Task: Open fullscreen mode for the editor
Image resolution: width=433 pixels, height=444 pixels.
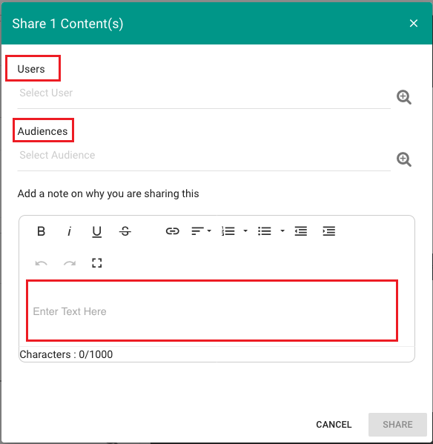Action: 97,263
